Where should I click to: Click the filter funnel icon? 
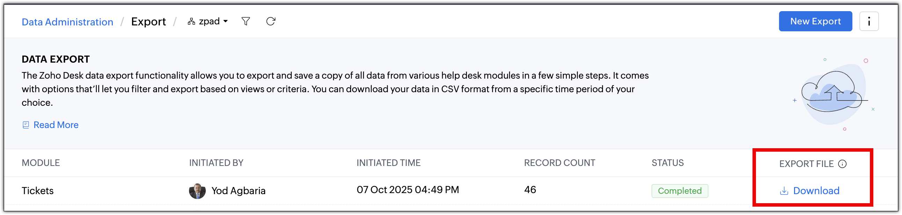[246, 22]
